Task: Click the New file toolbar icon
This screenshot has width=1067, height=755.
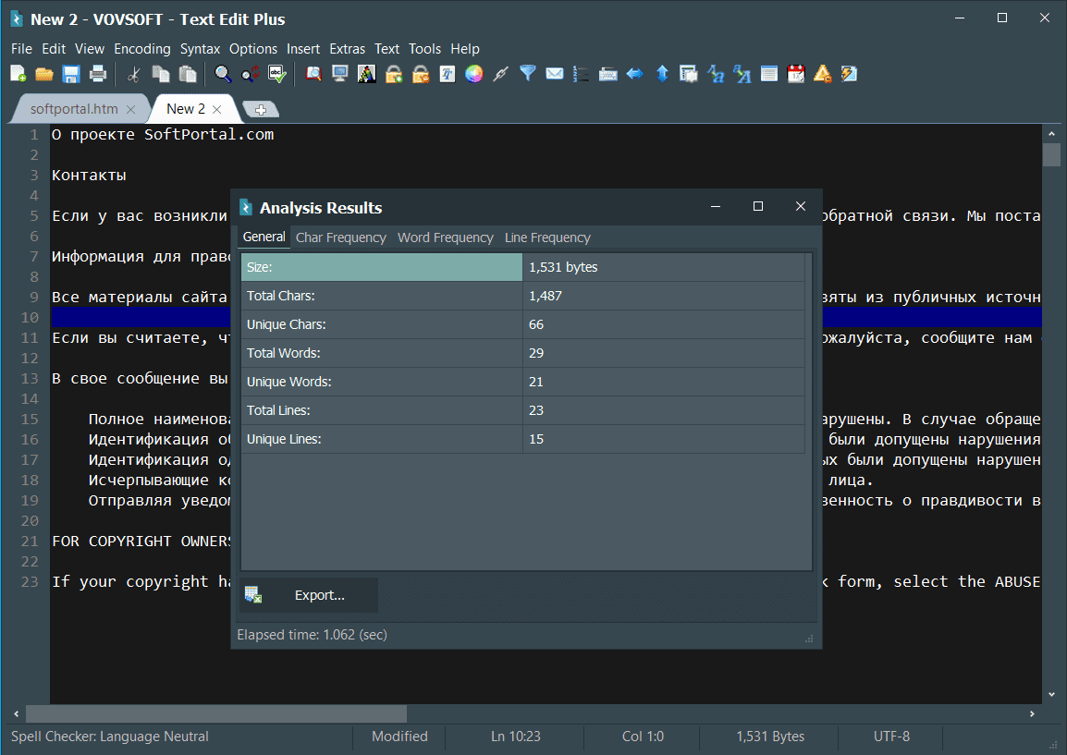Action: pos(18,74)
